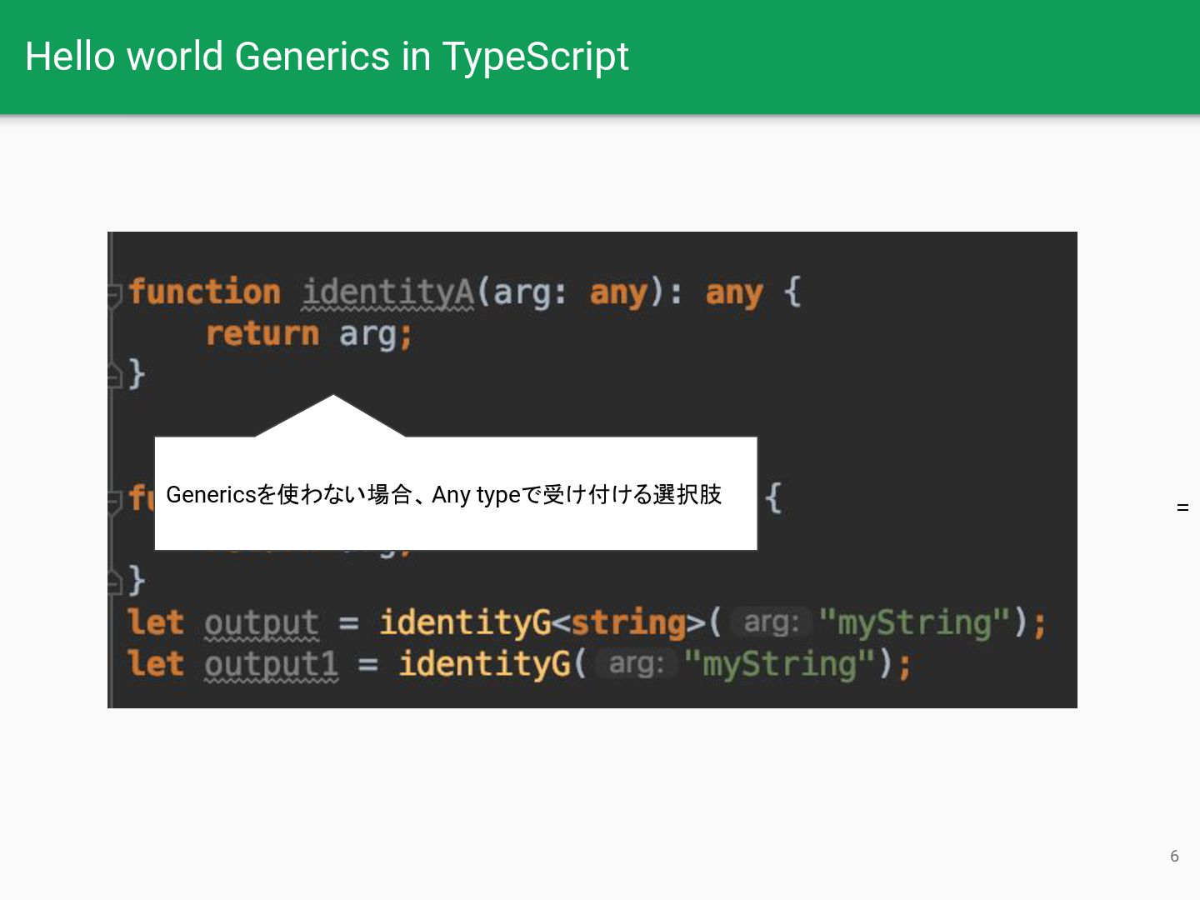The height and width of the screenshot is (900, 1200).
Task: Collapse the identityA function fold marker
Action: tap(115, 294)
